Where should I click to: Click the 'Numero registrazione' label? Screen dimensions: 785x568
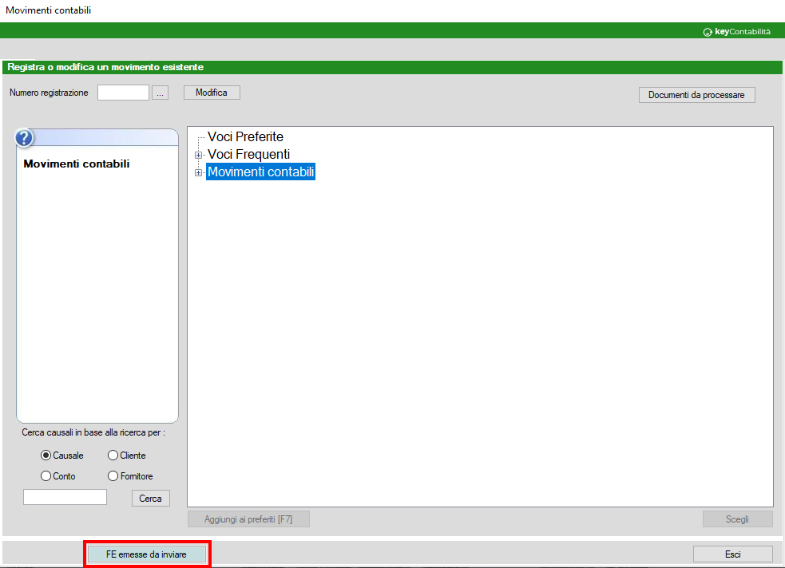coord(49,93)
